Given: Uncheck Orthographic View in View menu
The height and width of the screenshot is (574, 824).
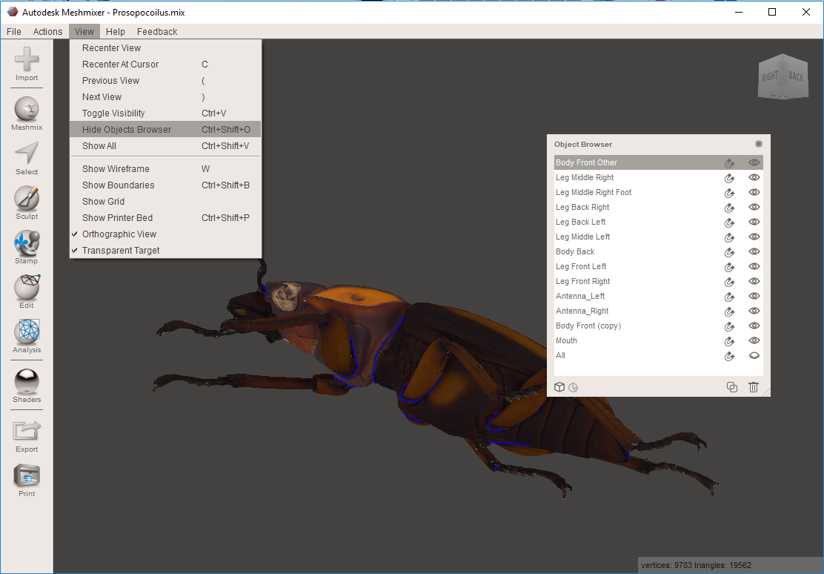Looking at the screenshot, I should pos(119,234).
